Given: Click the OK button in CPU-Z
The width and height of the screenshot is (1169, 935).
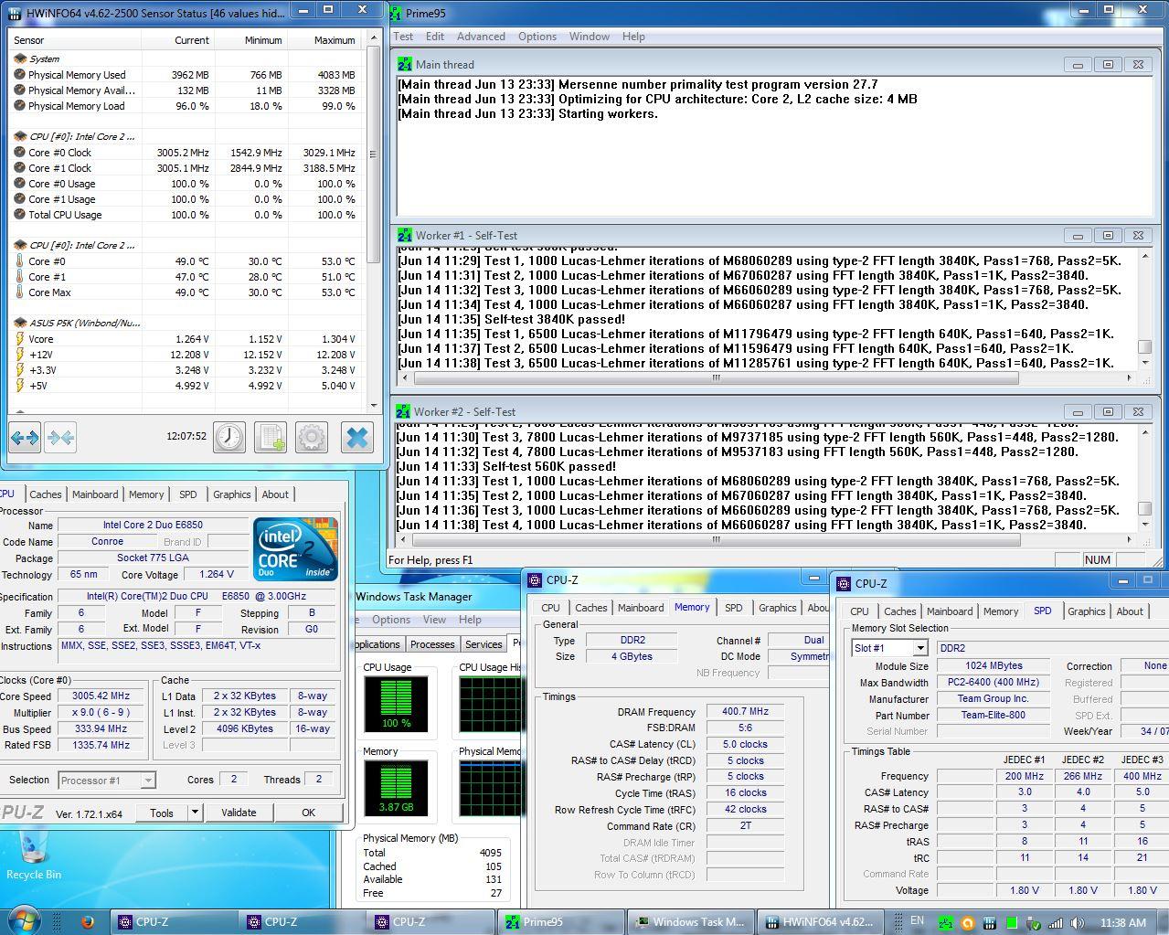Looking at the screenshot, I should (308, 813).
